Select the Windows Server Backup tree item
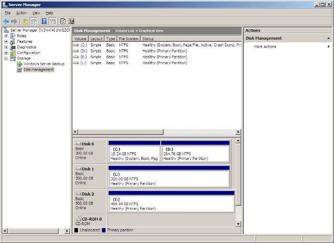334x243 pixels. pyautogui.click(x=44, y=64)
